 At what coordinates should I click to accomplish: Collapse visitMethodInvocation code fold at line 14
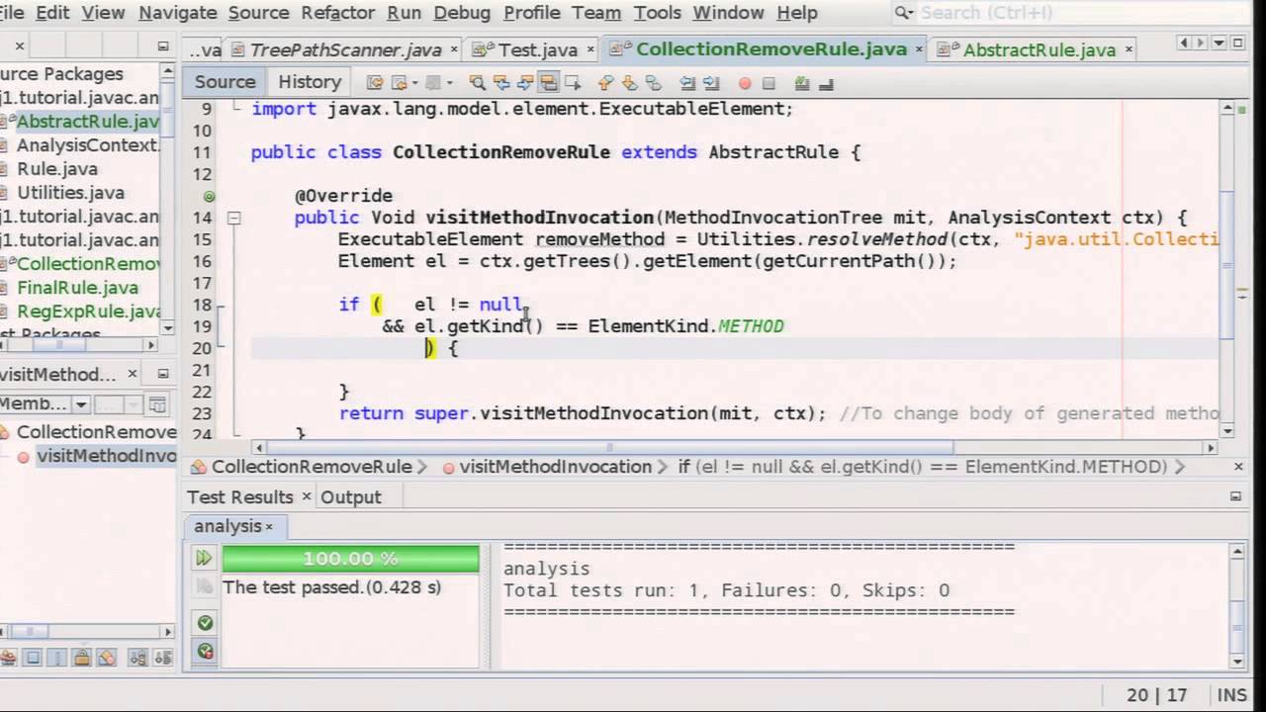click(x=233, y=218)
